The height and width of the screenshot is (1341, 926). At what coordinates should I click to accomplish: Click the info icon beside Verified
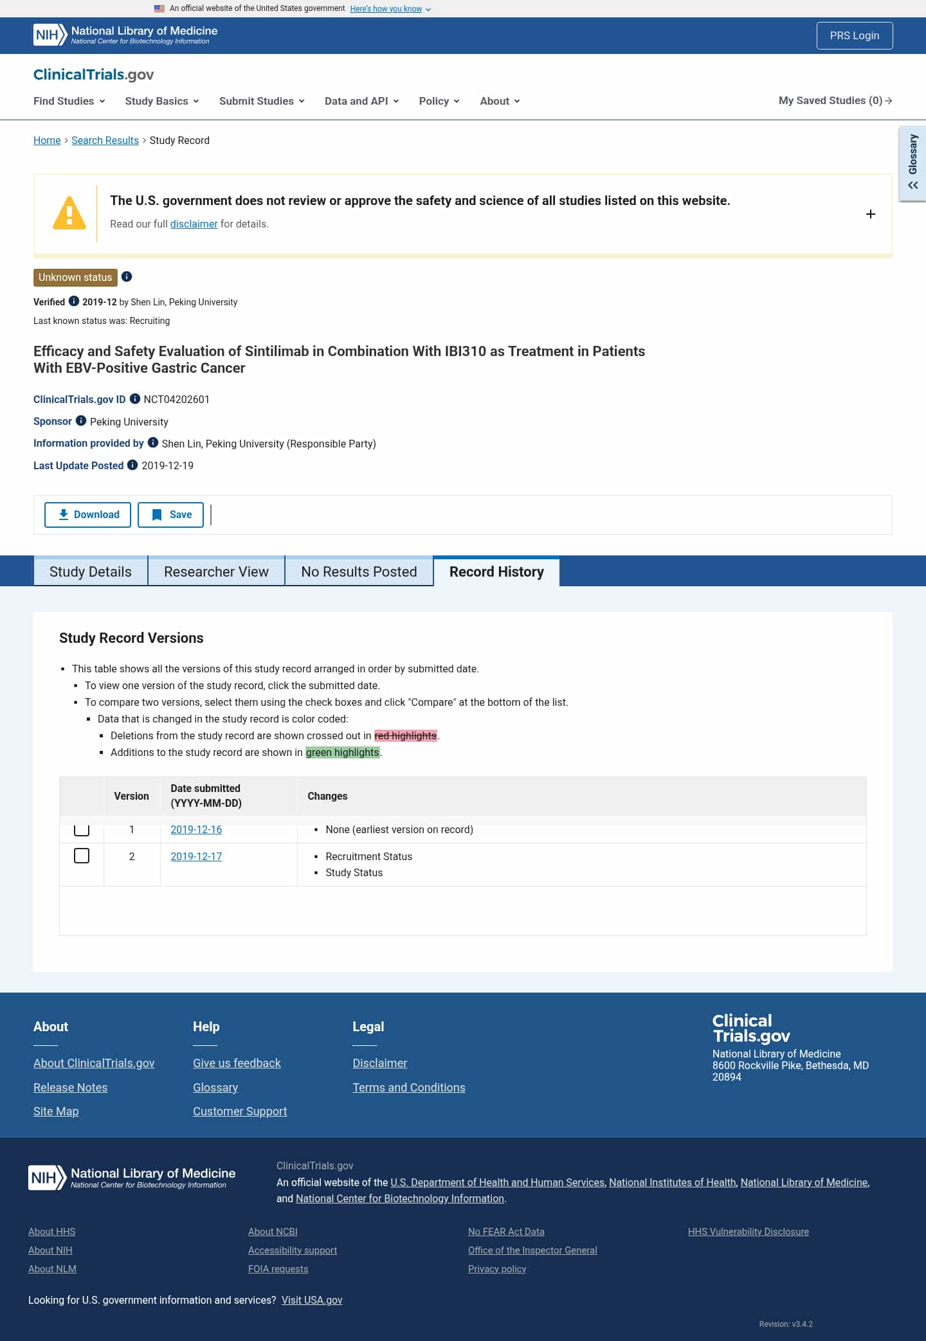[74, 301]
